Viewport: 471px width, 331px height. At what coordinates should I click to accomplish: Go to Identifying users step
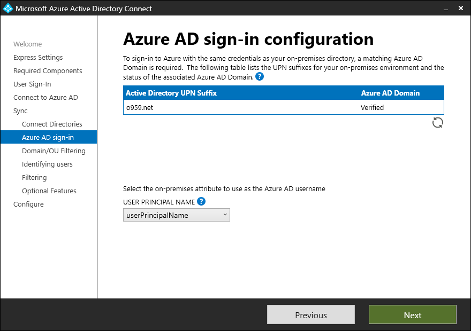pos(47,164)
